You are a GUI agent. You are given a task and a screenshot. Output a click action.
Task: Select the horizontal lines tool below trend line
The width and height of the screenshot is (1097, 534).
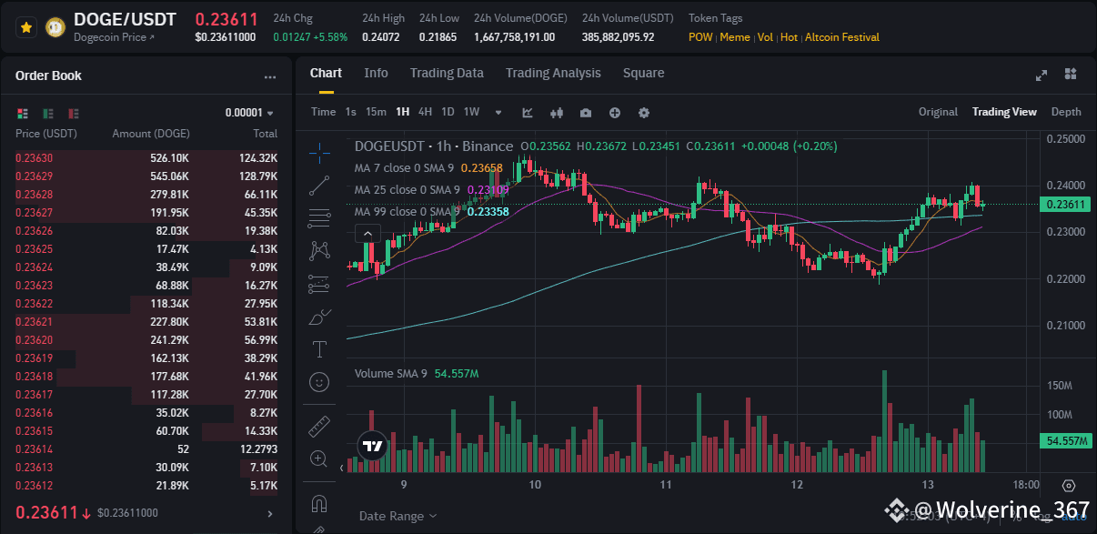[319, 217]
